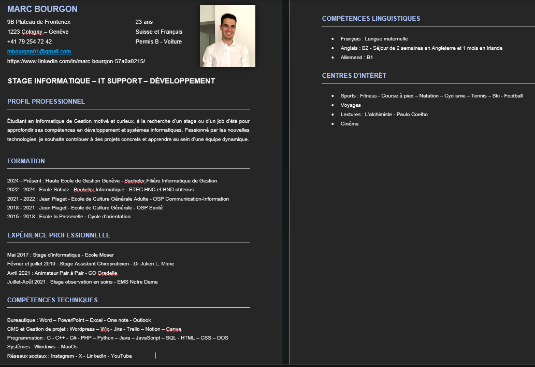
Task: Place cursor in the Stage Informatique title line
Action: [x=111, y=81]
